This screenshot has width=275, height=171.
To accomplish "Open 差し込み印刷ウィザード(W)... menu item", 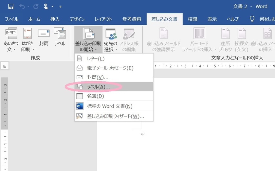I will coord(114,116).
